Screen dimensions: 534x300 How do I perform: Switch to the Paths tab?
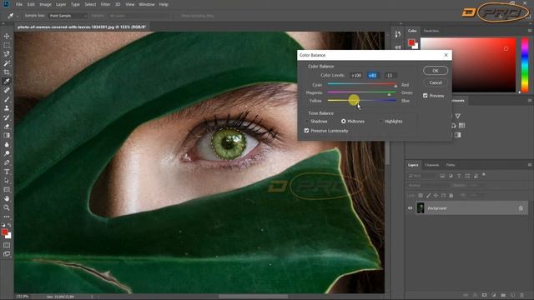[x=451, y=165]
